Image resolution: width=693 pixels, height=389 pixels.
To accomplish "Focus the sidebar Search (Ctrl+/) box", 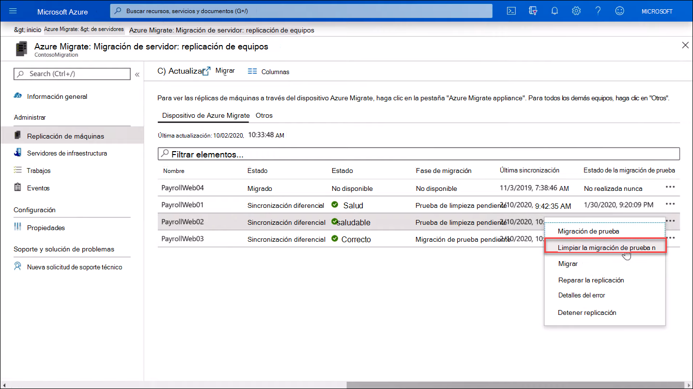I will click(x=72, y=74).
